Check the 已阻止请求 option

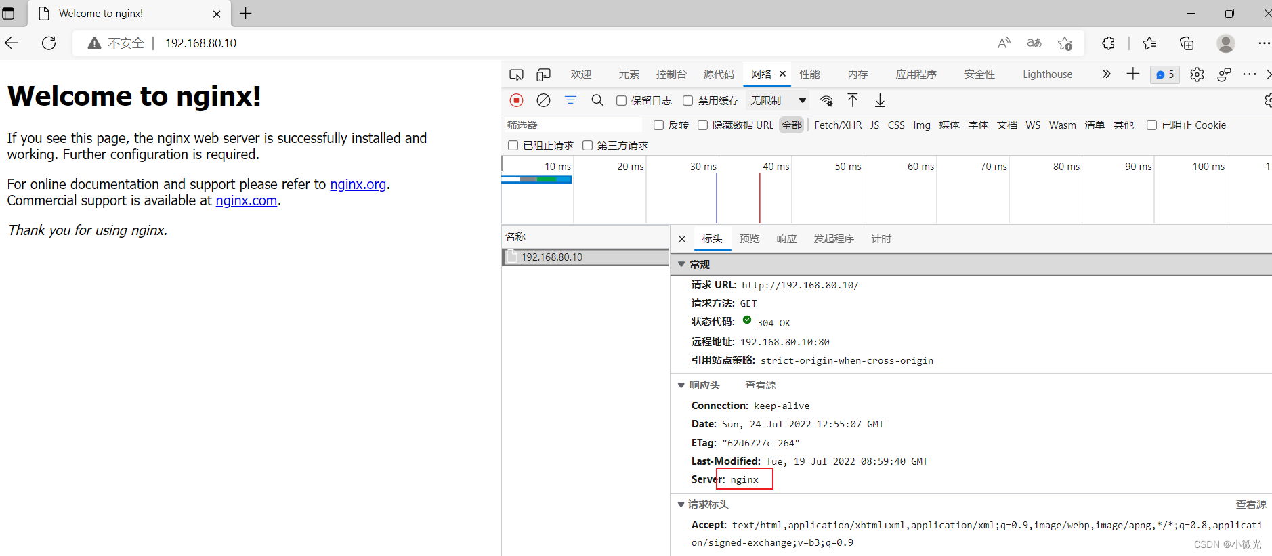[513, 146]
